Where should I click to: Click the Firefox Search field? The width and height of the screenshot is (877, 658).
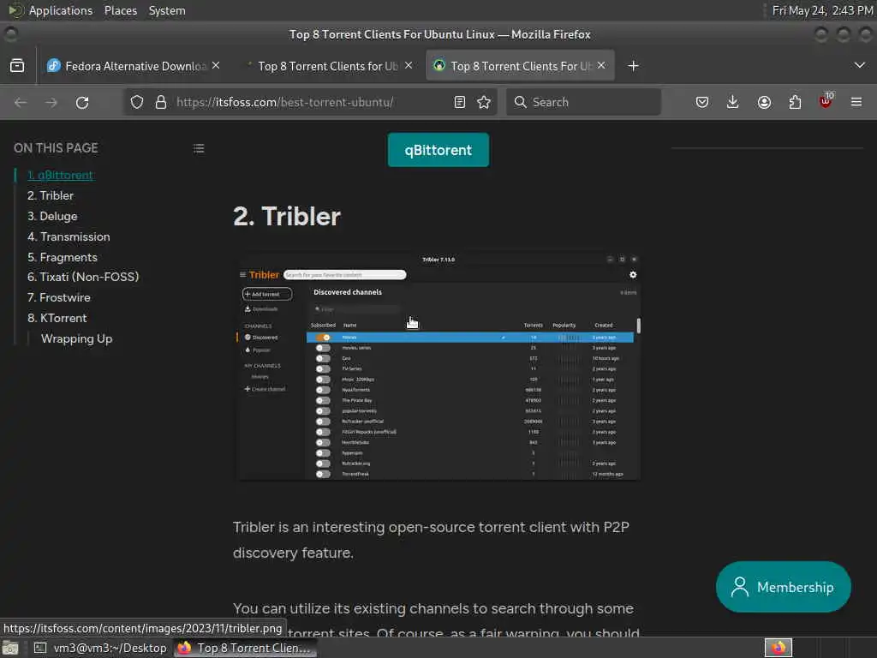583,103
